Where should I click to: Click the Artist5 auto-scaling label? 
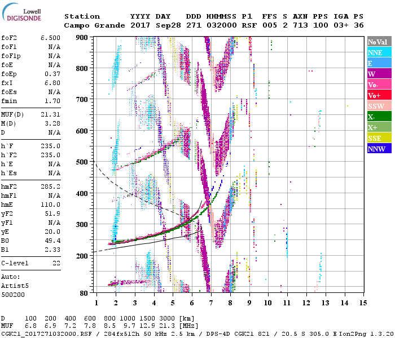click(14, 286)
